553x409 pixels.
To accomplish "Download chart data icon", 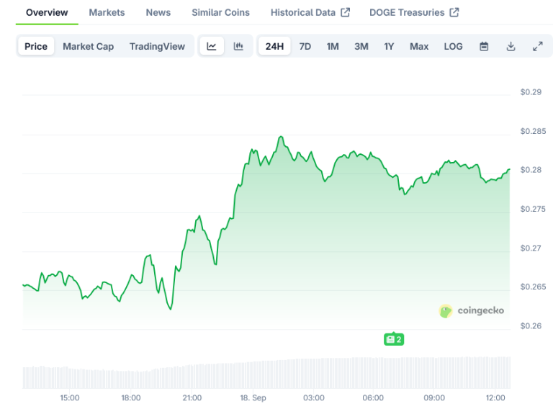I will click(x=511, y=46).
